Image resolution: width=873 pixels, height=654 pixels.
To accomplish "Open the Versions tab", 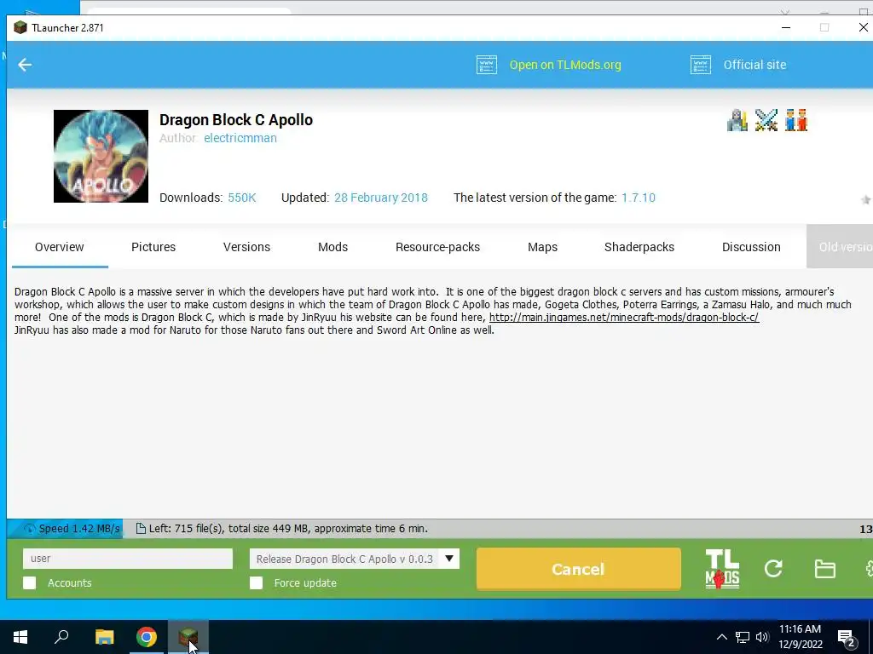I will tap(246, 247).
